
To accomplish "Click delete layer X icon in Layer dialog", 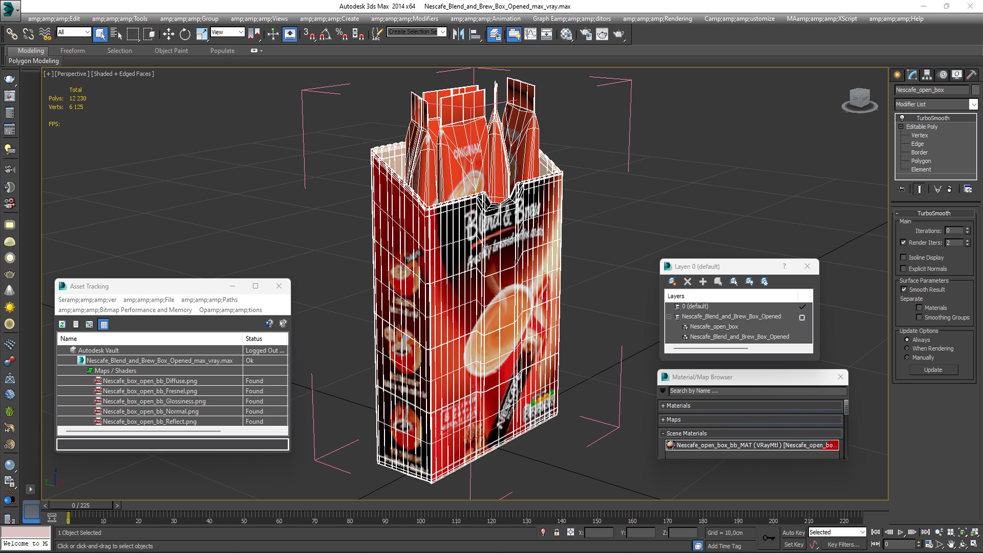I will tap(688, 282).
